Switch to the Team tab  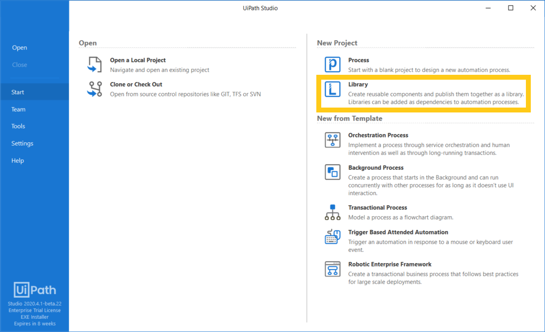tap(18, 109)
